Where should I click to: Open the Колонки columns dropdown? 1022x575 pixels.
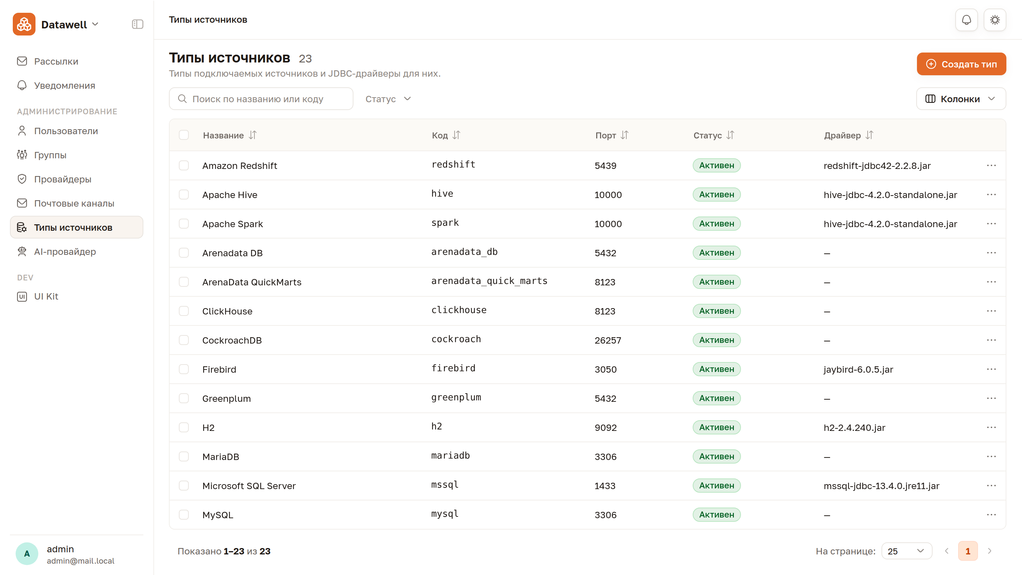961,99
